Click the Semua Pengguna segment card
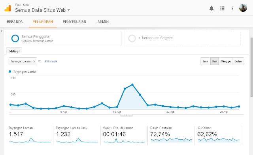 (x=63, y=39)
